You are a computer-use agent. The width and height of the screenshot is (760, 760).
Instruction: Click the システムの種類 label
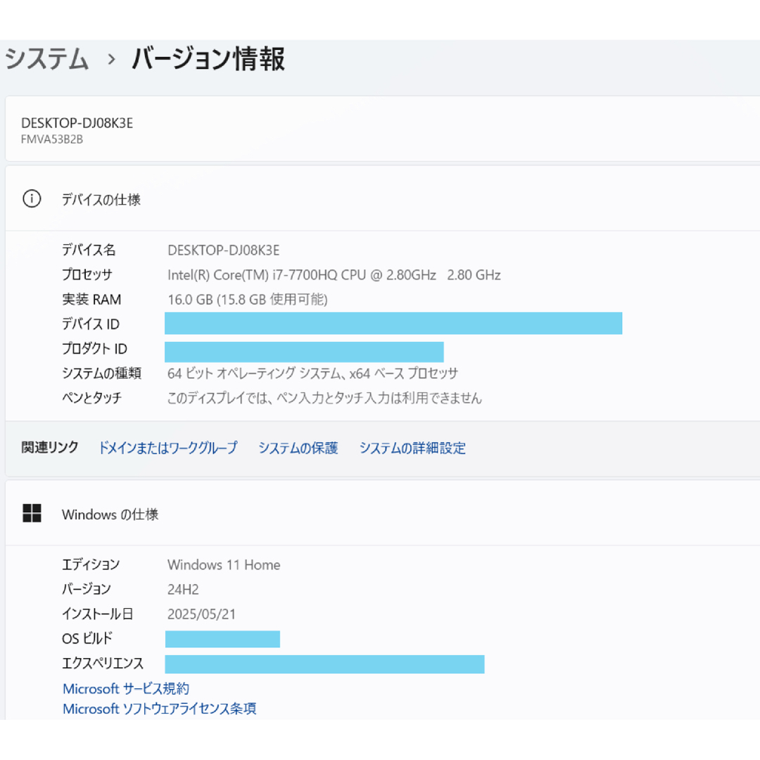pos(102,373)
